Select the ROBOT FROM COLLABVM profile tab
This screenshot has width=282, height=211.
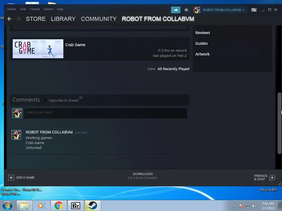(158, 19)
